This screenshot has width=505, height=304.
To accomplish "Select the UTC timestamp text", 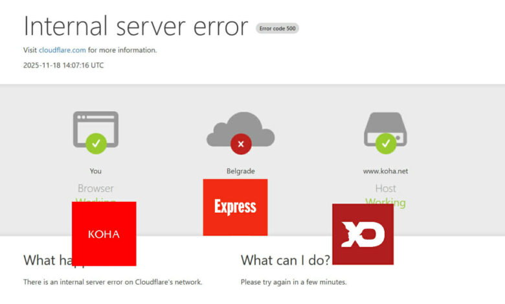I will (63, 65).
